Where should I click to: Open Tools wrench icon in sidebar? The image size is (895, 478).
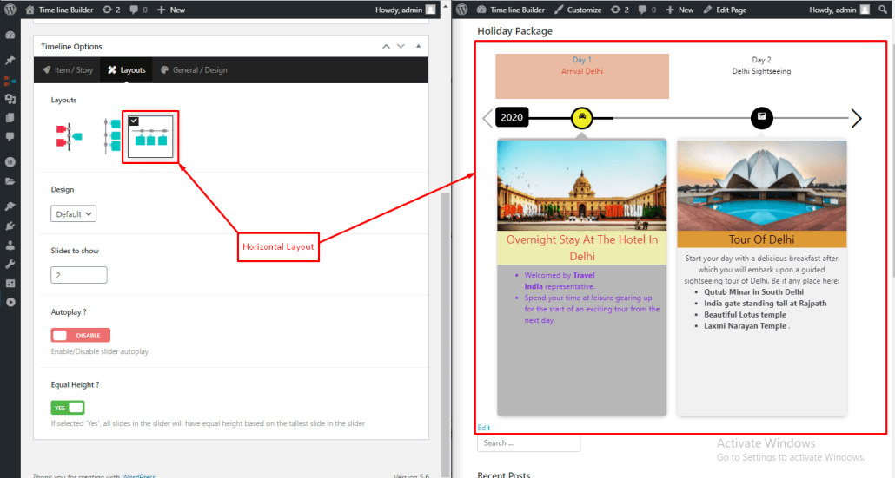(x=10, y=264)
